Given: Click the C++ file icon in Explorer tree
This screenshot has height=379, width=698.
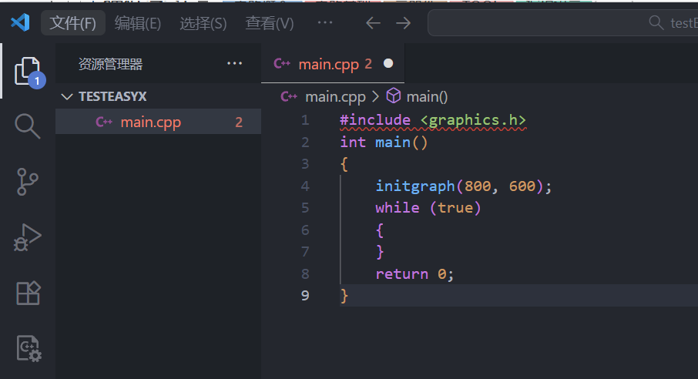Looking at the screenshot, I should coord(104,122).
